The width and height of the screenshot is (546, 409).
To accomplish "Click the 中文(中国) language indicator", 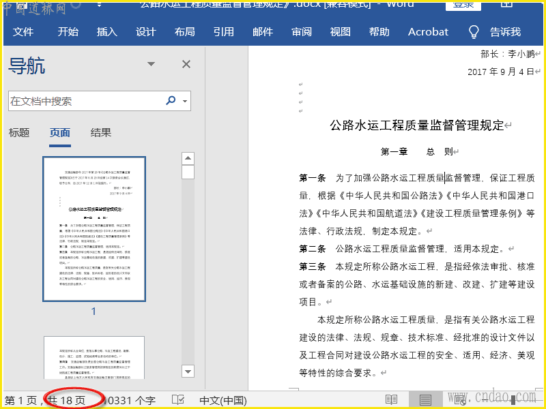I will (x=223, y=401).
